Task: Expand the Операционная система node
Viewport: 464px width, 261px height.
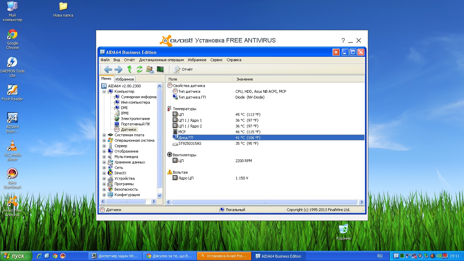Action: [104, 140]
